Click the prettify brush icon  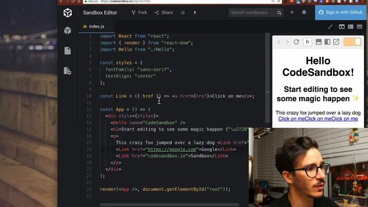point(331,27)
